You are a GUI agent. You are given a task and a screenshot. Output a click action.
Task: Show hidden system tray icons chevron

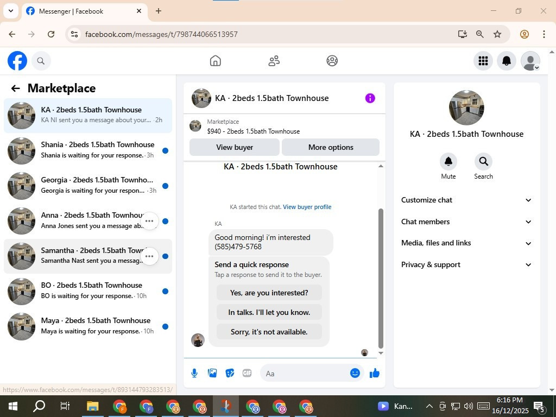[429, 406]
